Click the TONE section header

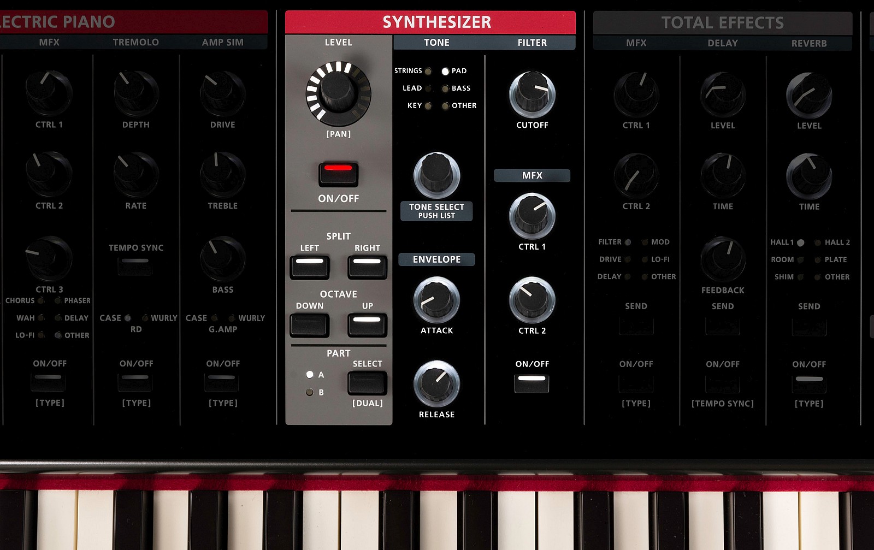point(437,43)
